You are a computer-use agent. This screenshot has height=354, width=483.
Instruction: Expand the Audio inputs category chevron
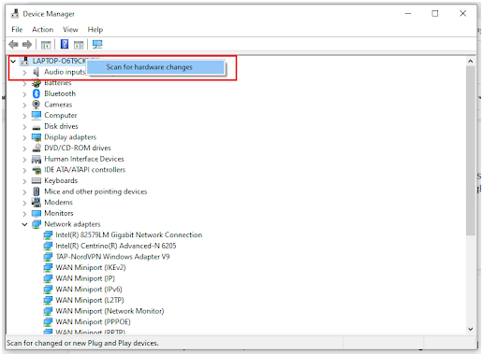coord(24,73)
